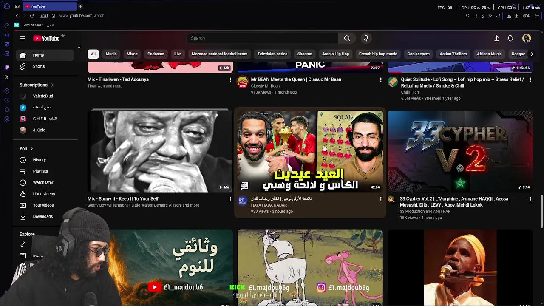The height and width of the screenshot is (306, 544).
Task: Open Twitch in the Opera sidebar
Action: coord(7,68)
